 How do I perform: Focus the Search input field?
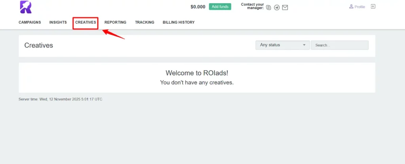[340, 45]
